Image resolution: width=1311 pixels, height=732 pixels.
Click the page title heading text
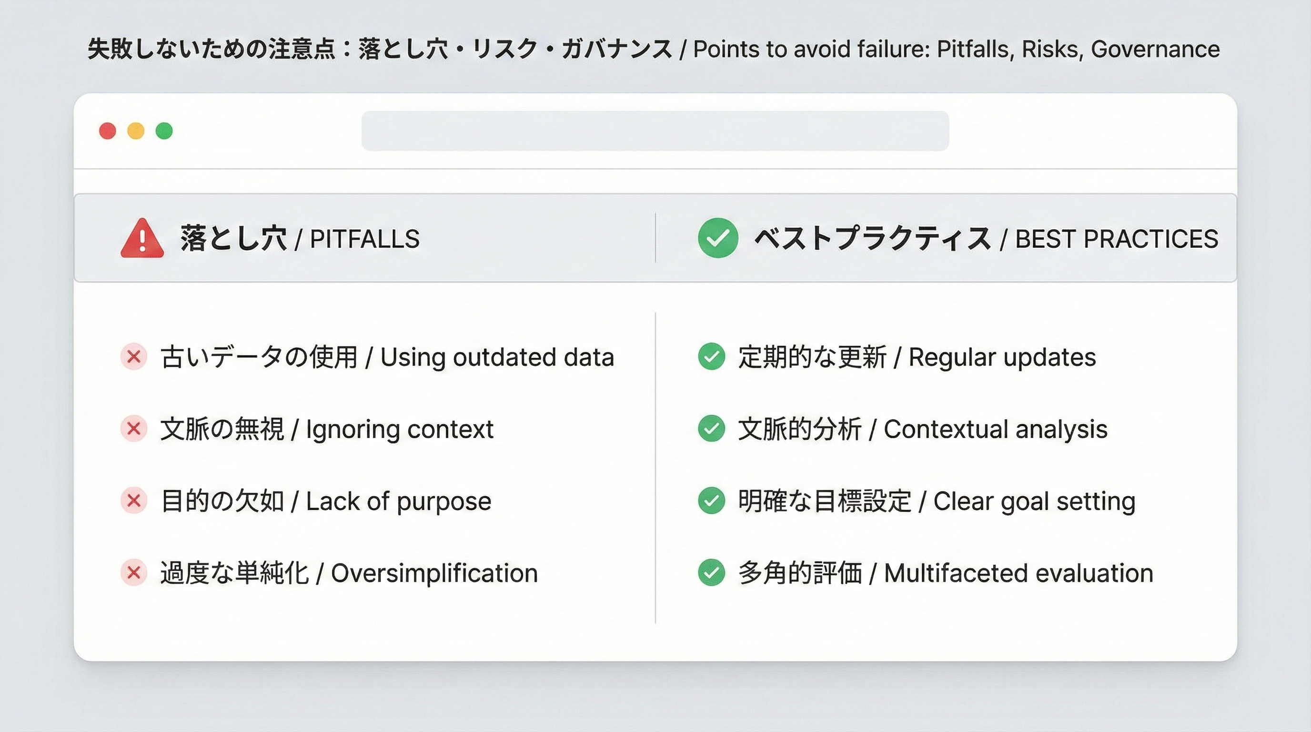coord(654,50)
